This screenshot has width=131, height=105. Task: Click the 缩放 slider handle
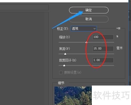87,42
